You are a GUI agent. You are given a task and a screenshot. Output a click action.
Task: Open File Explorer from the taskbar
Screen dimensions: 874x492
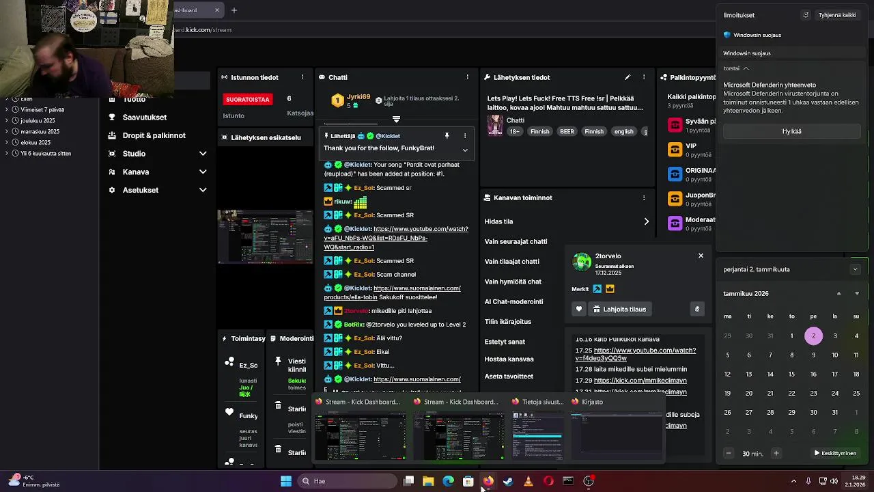tap(428, 481)
